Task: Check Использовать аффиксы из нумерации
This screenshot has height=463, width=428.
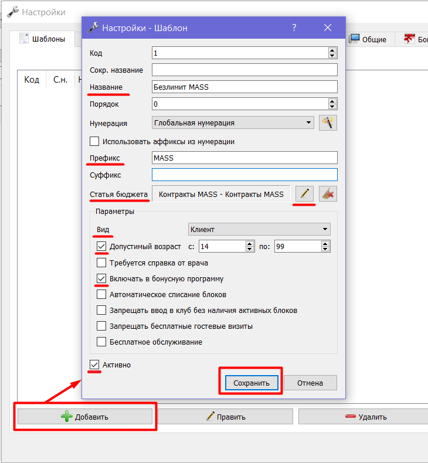Action: coord(94,141)
